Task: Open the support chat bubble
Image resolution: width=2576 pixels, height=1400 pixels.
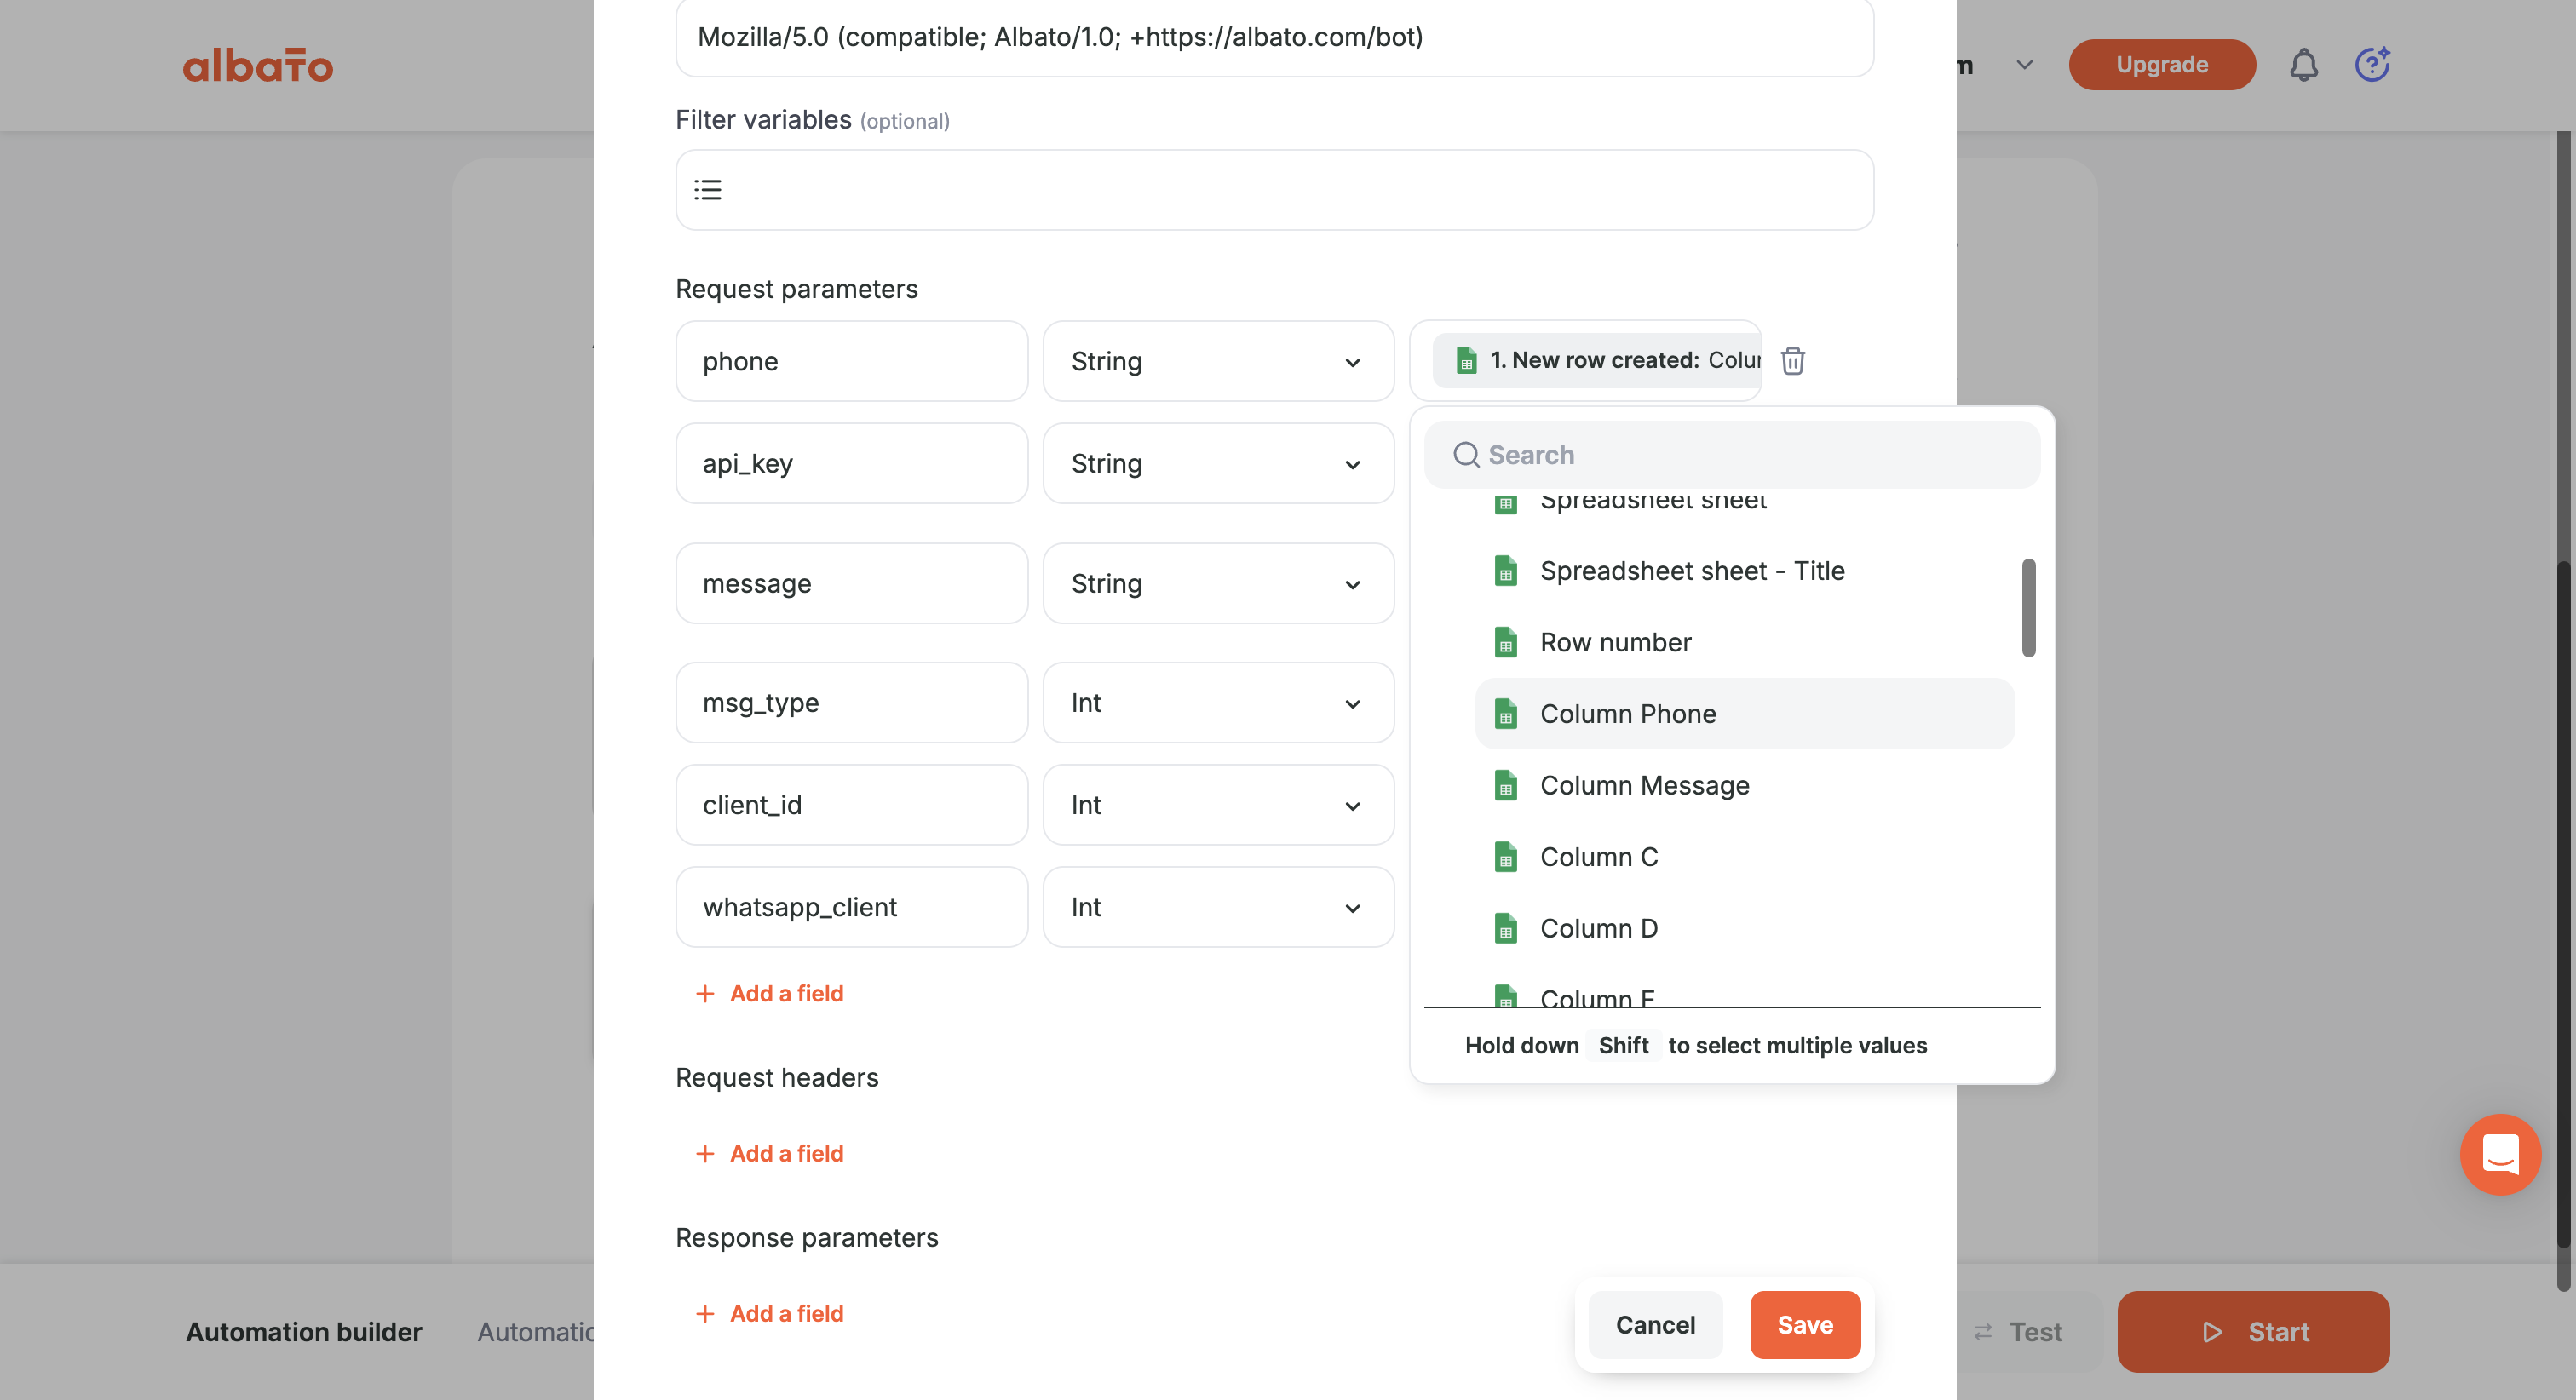Action: (2500, 1154)
